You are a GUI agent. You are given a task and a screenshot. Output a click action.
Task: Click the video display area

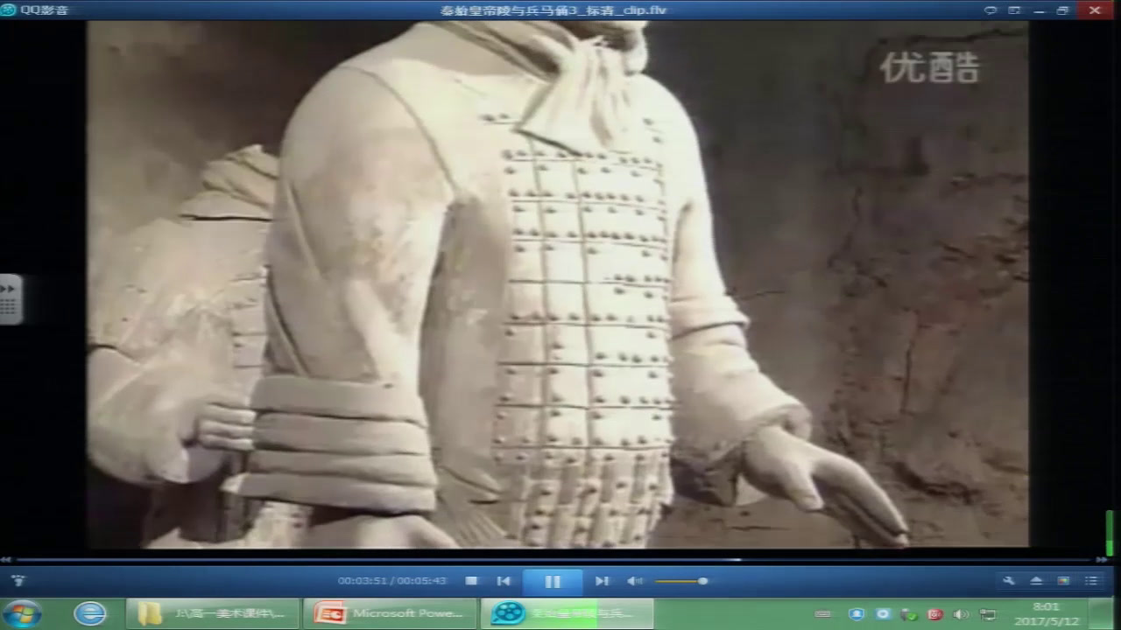point(557,285)
